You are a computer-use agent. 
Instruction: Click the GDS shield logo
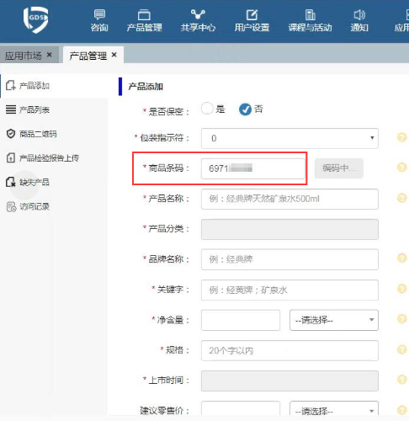point(36,20)
